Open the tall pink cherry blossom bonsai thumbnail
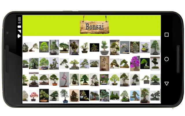Viewport: 185px width, 116px height. pyautogui.click(x=64, y=79)
